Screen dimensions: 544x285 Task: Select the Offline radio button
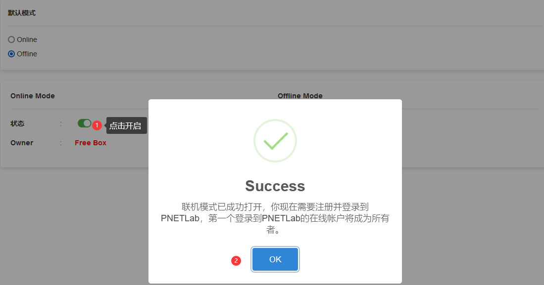pyautogui.click(x=11, y=54)
